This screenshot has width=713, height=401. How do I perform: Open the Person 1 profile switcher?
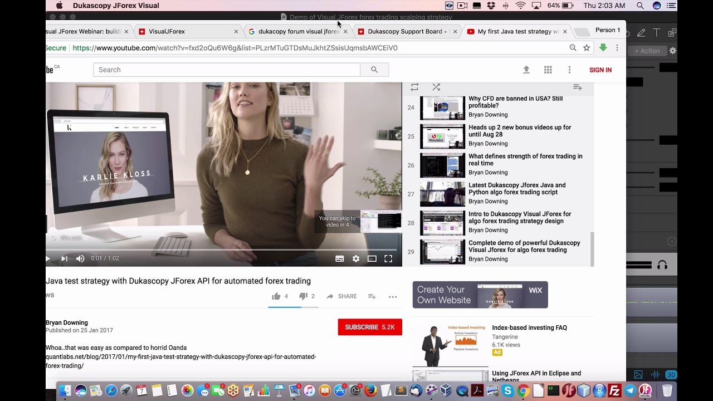click(x=608, y=30)
